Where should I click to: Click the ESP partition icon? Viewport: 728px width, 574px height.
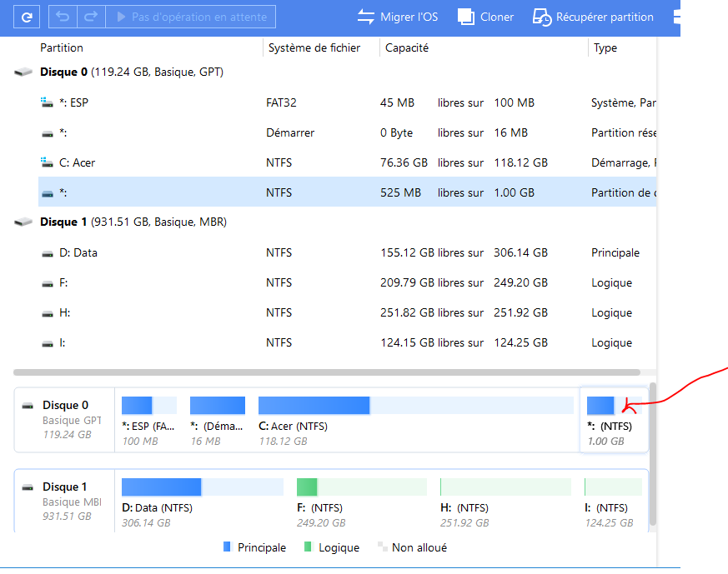[x=47, y=102]
